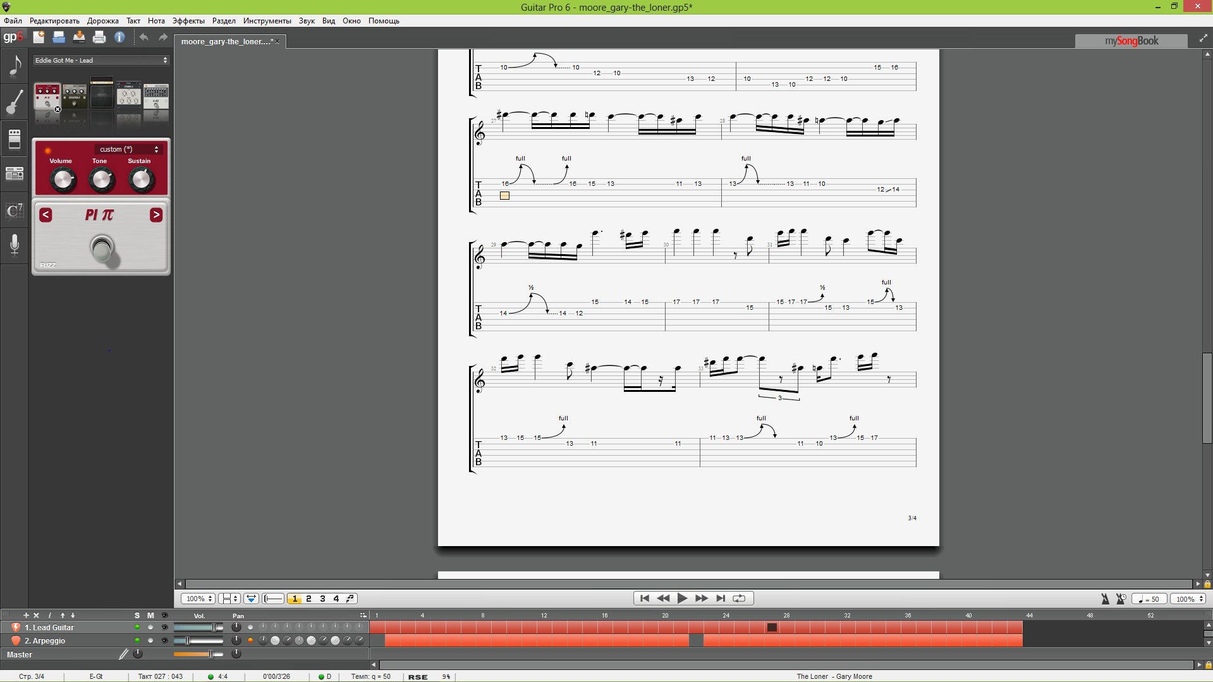This screenshot has width=1213, height=682.
Task: Jump to the last bar
Action: click(721, 598)
